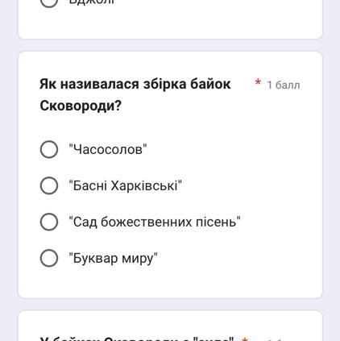Click the red asterisk of the bottom question
340x341 pixels.
[x=244, y=339]
